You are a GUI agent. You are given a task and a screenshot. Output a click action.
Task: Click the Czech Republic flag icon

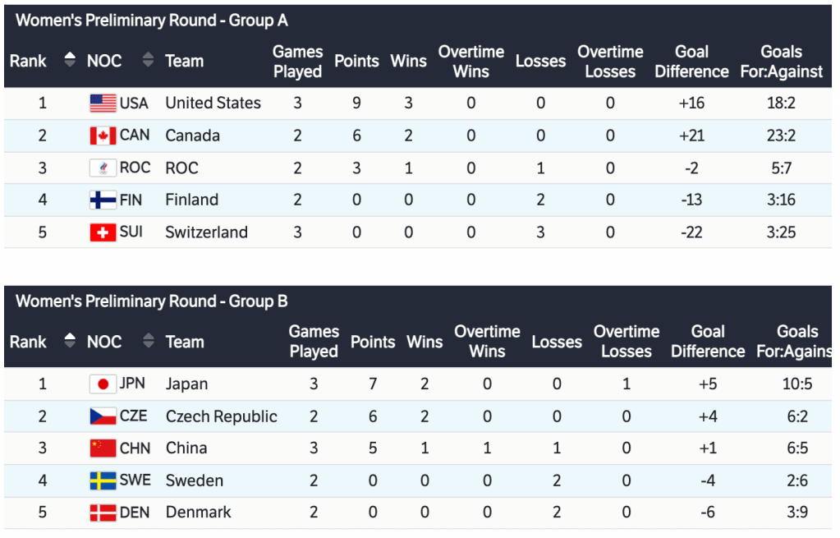pos(103,416)
